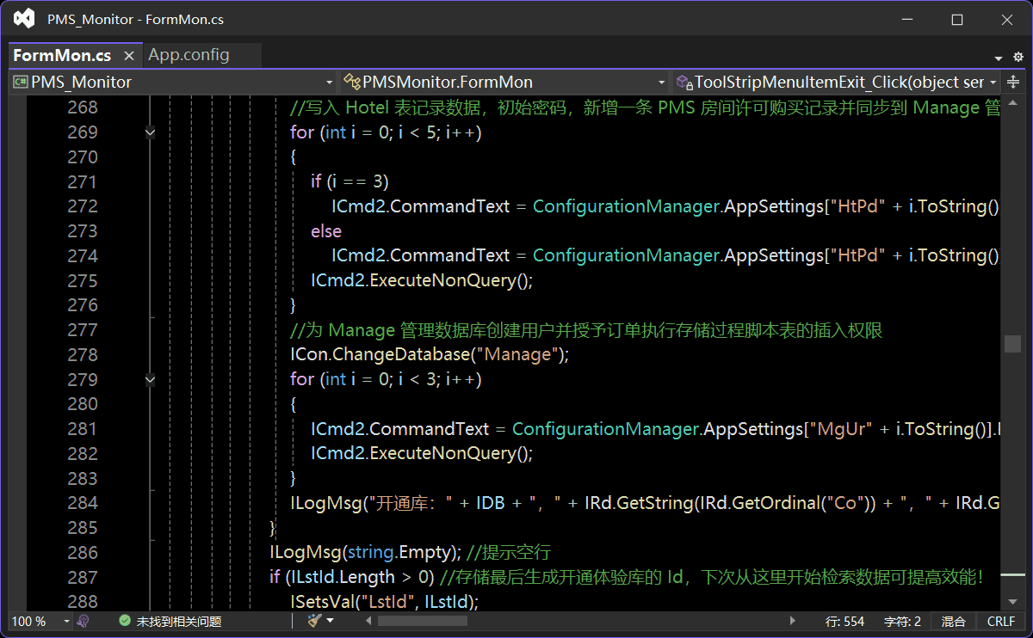
Task: Click the 混合 indentation mode indicator
Action: (953, 621)
